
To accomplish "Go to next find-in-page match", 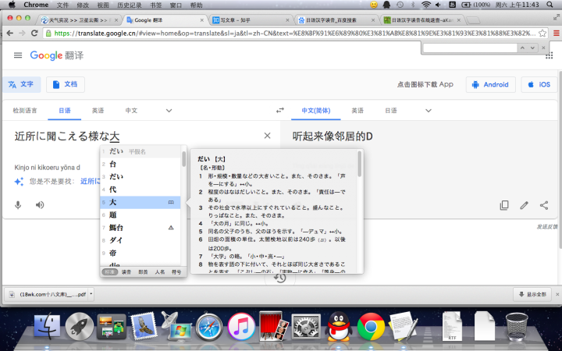I will point(532,48).
